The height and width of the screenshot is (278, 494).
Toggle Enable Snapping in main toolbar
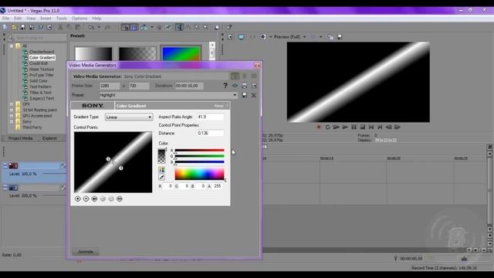point(125,28)
